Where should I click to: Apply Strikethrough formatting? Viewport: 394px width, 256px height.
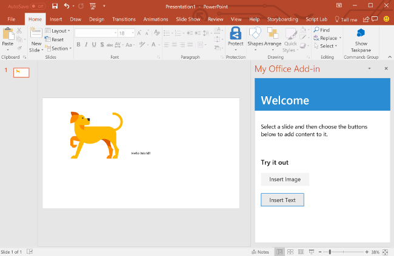pos(110,45)
